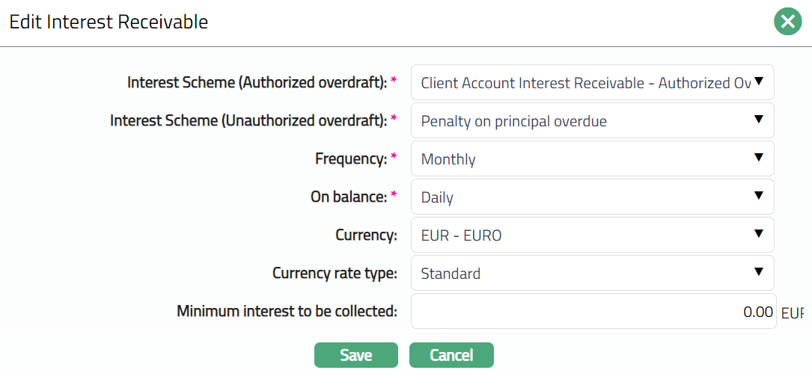Open the Authorized overdraft interest scheme dropdown
812x376 pixels.
coord(592,83)
